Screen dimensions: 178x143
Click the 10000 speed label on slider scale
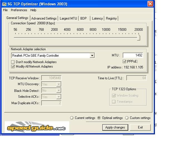(106, 30)
